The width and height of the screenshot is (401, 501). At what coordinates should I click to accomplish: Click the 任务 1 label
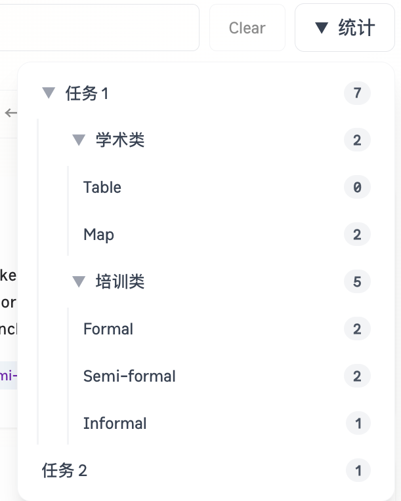pyautogui.click(x=87, y=93)
